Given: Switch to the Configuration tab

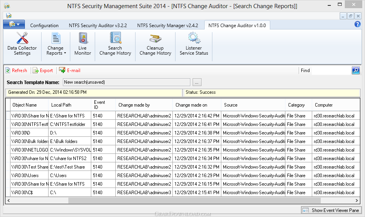Looking at the screenshot, I should [44, 25].
